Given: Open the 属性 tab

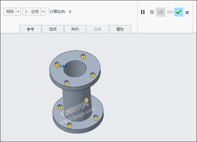Looking at the screenshot, I should [120, 29].
